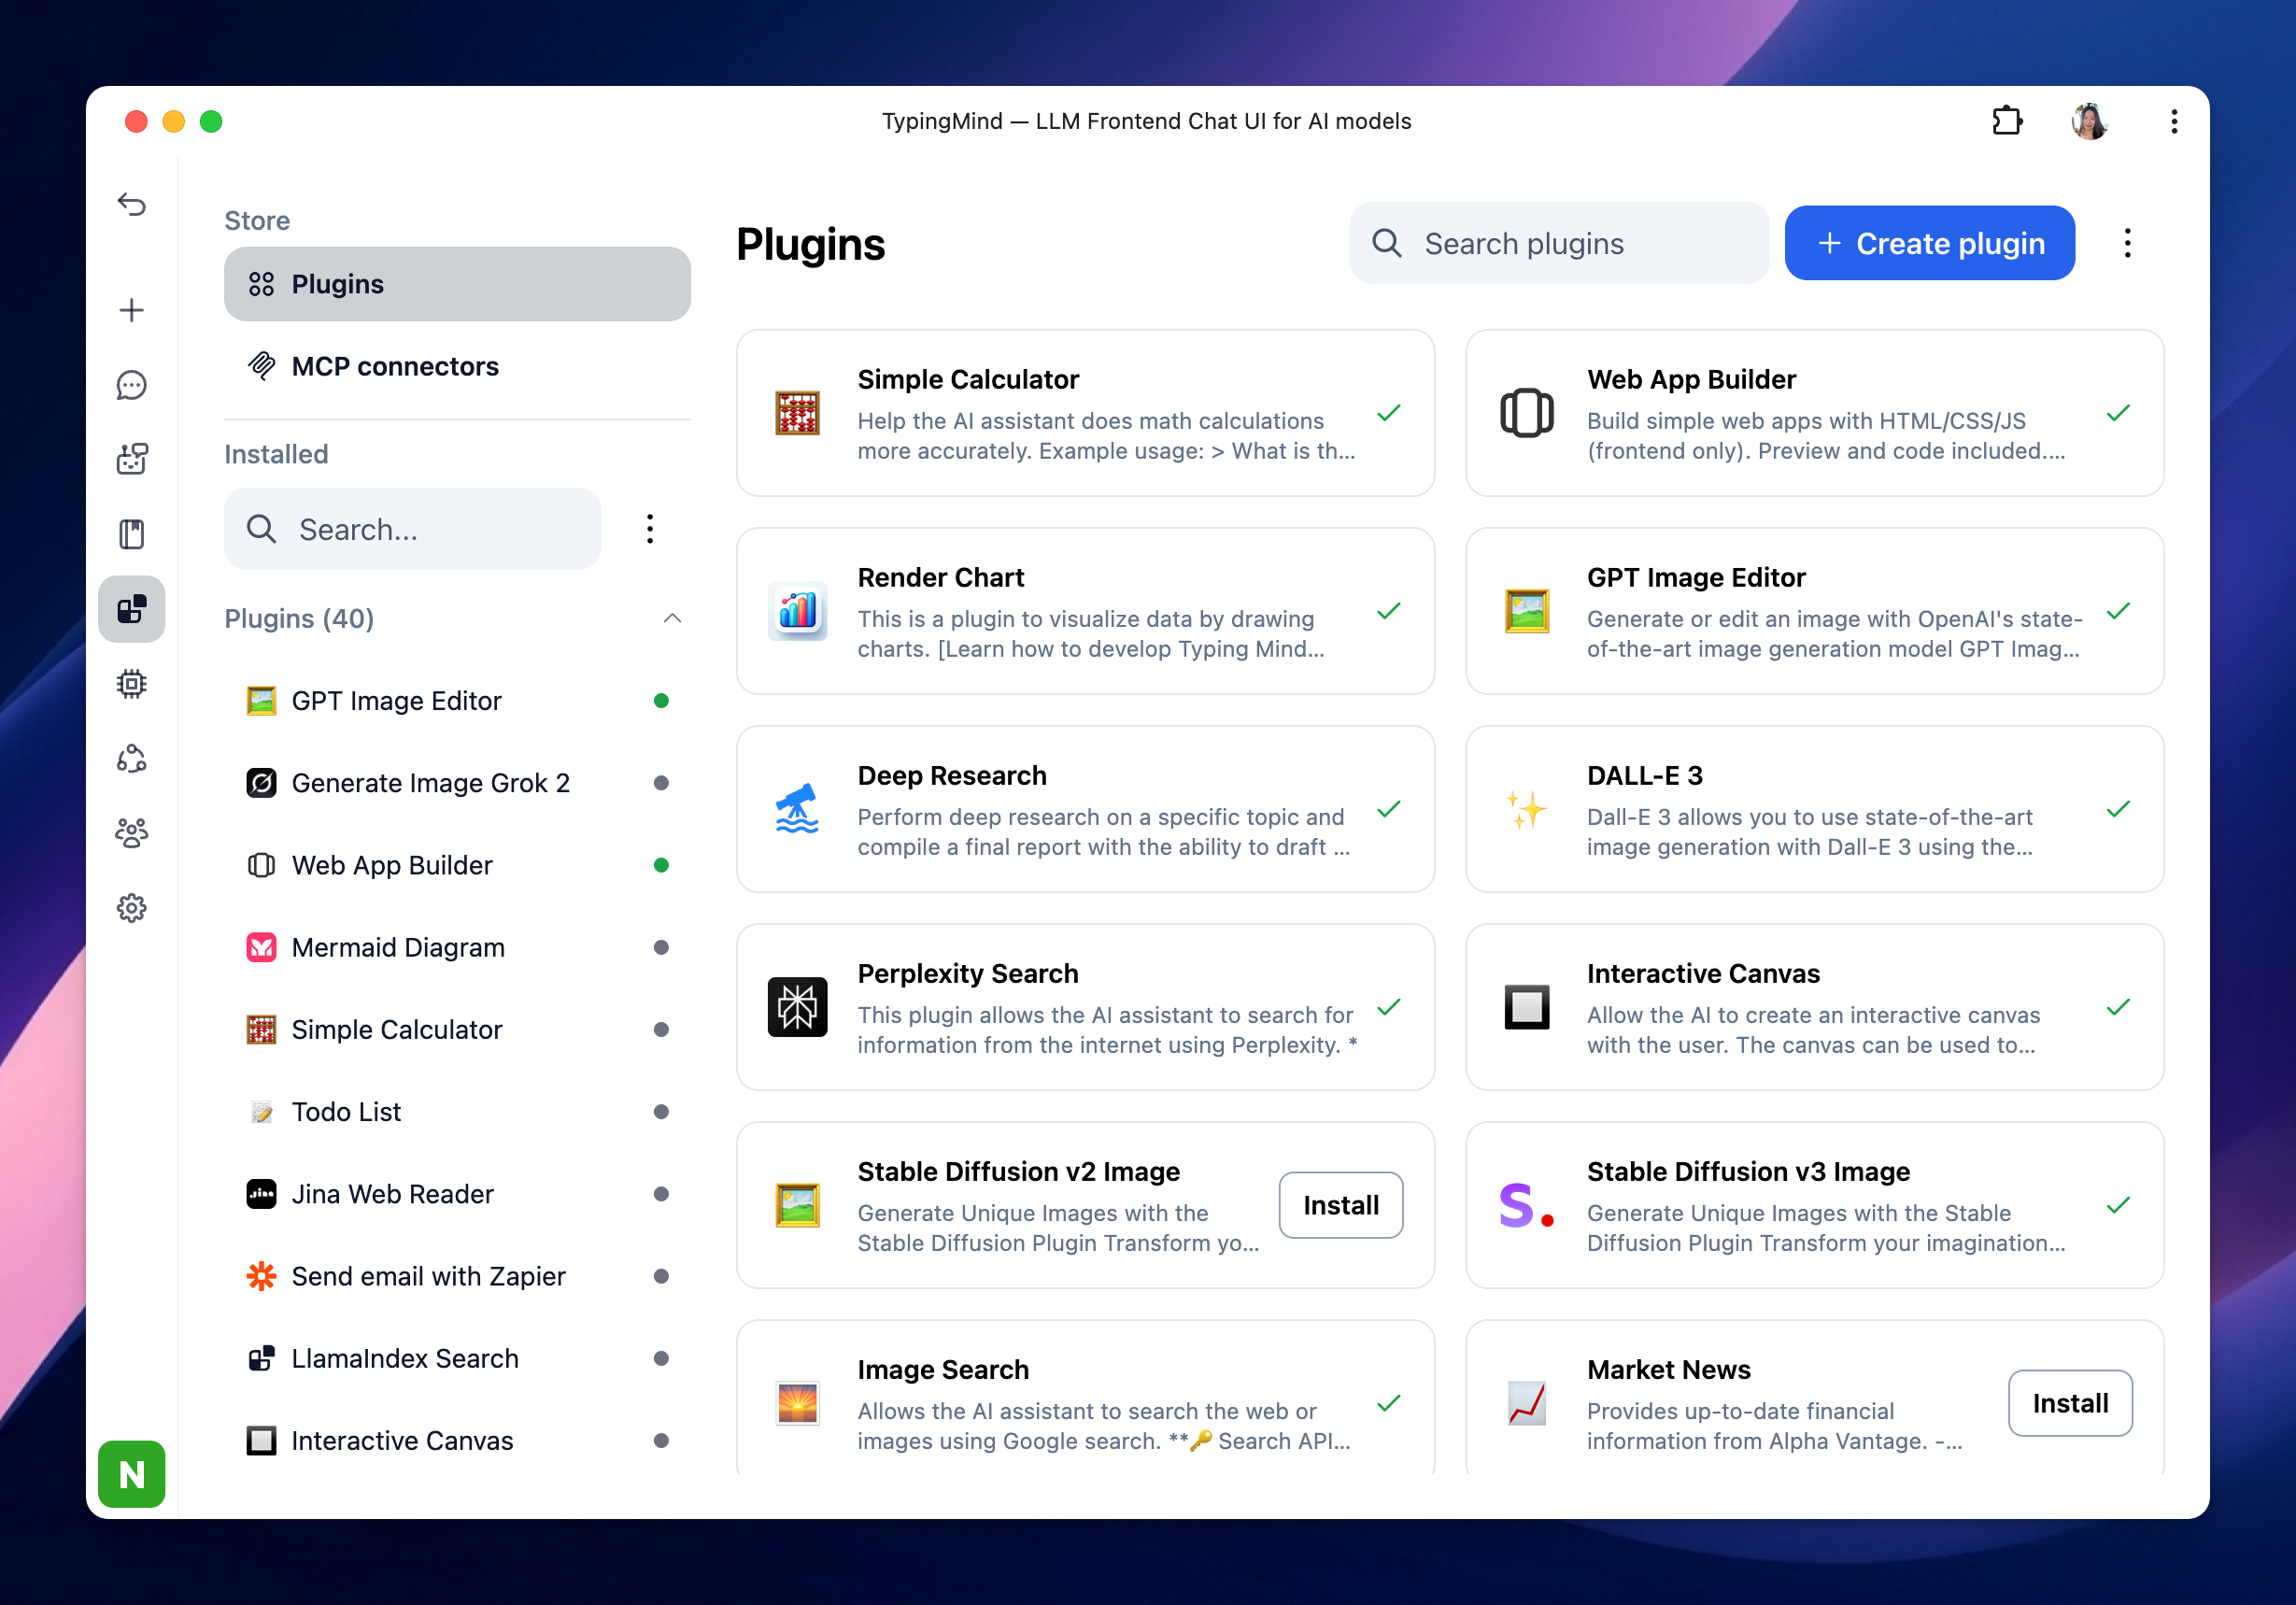Toggle Interactive Canvas status dot in list
The image size is (2296, 1605).
[x=661, y=1440]
